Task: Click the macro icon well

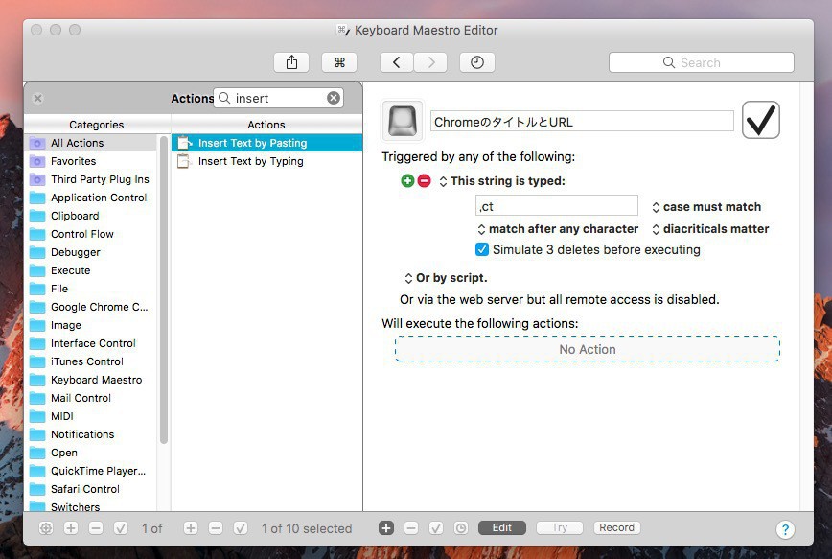Action: coord(403,121)
